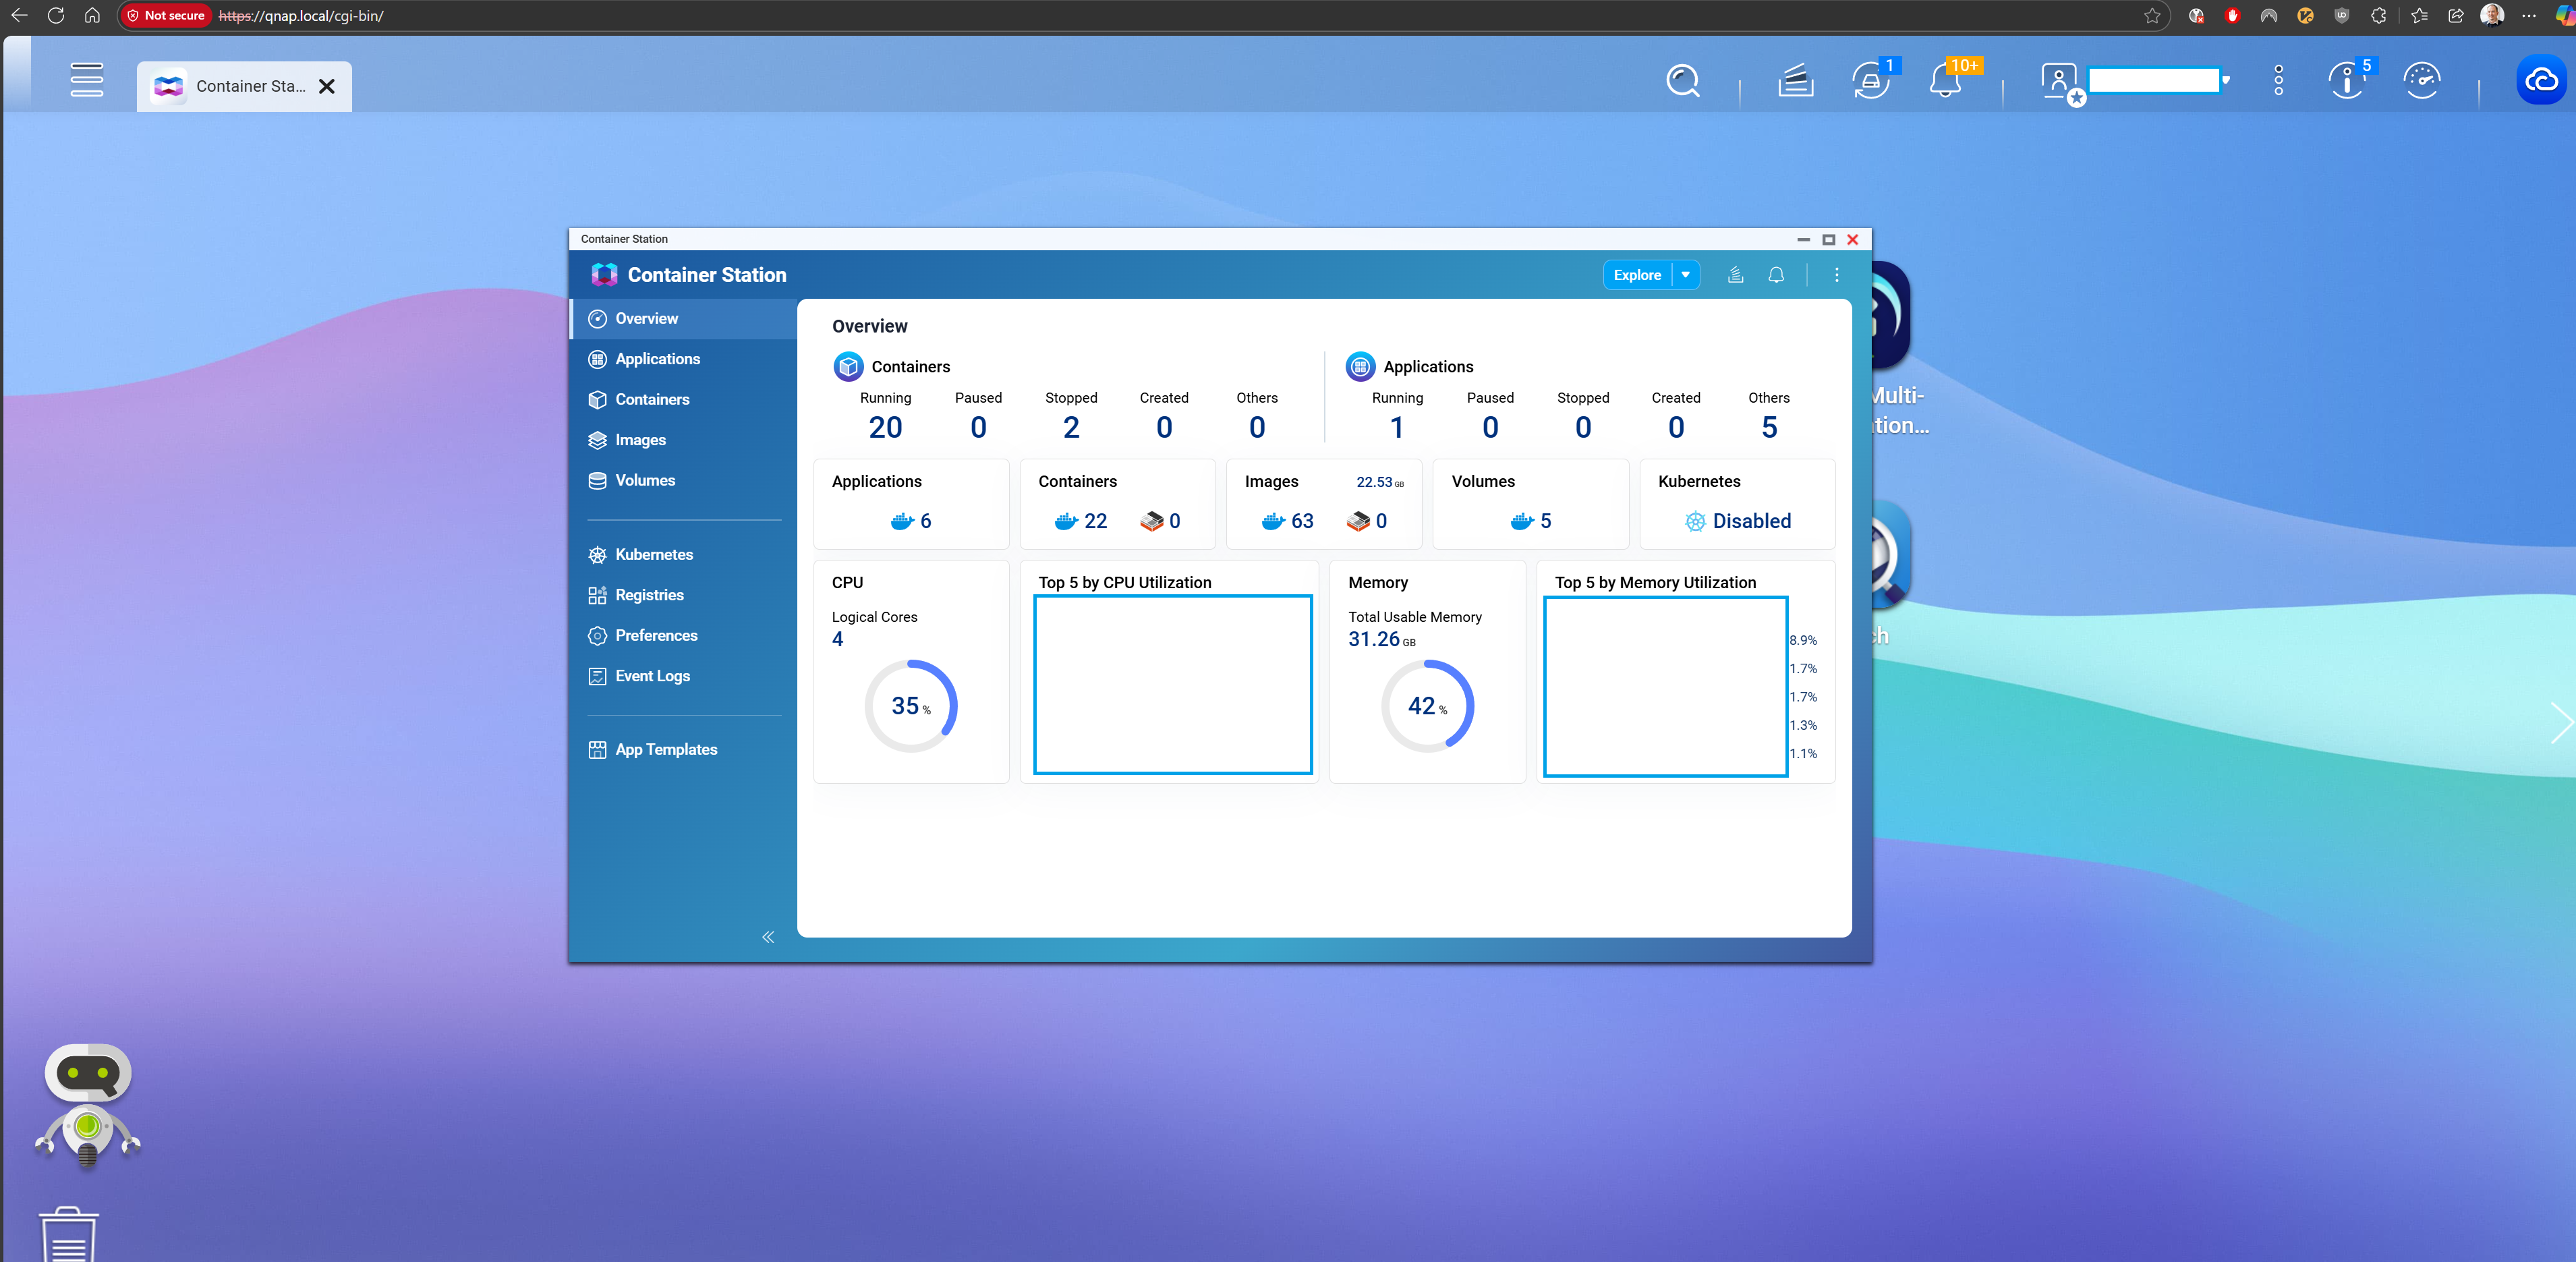Open the QTS background tasks icon
Viewport: 2576px width, 1262px height.
pos(1870,82)
